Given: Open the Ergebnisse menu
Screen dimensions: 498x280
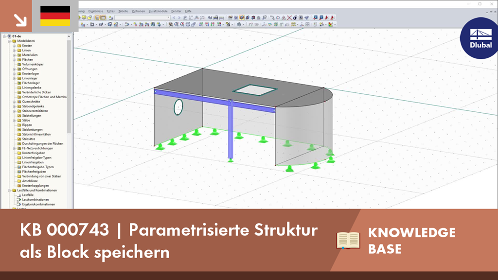Looking at the screenshot, I should [x=95, y=11].
